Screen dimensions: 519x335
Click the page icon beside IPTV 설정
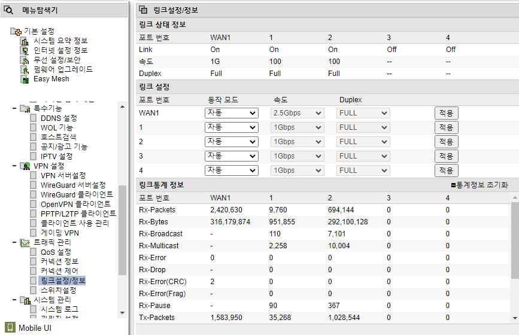33,156
